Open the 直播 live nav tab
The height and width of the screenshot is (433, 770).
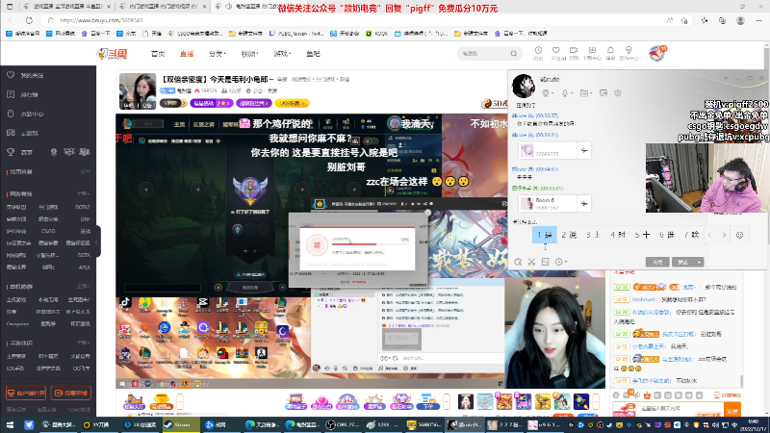pos(187,54)
